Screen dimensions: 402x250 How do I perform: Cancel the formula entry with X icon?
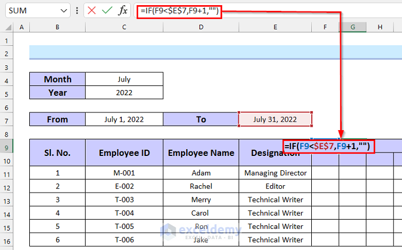click(x=91, y=10)
